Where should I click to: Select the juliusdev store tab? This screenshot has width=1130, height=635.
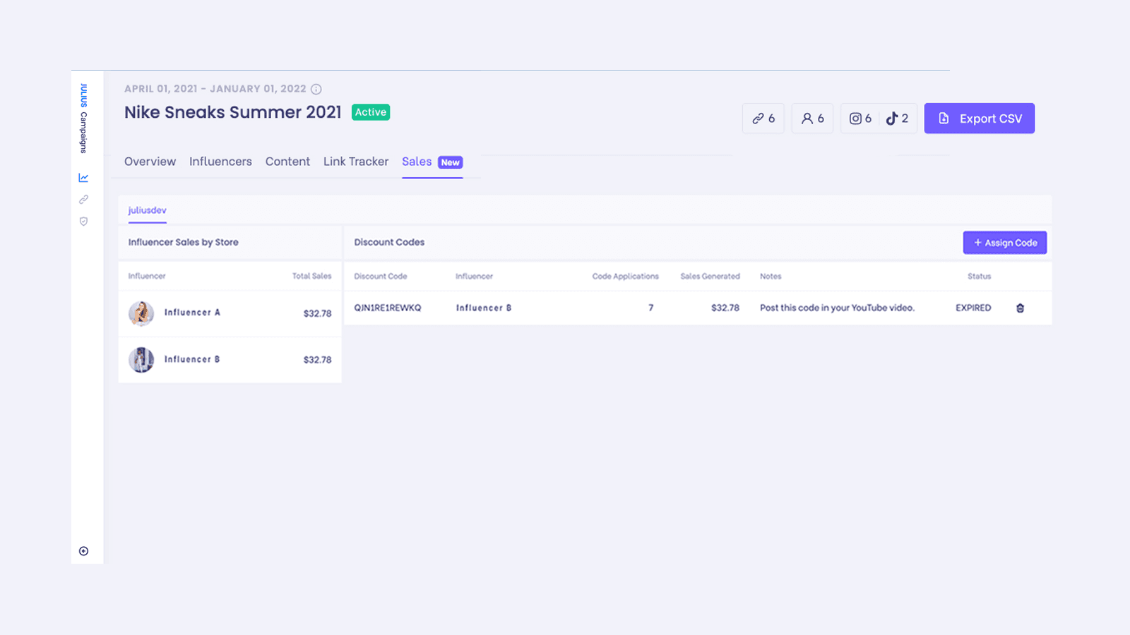point(147,210)
